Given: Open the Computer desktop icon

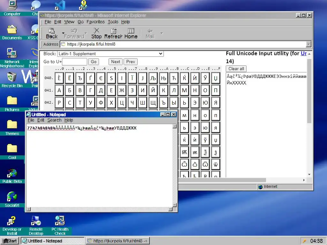Looking at the screenshot, I should [x=12, y=8].
